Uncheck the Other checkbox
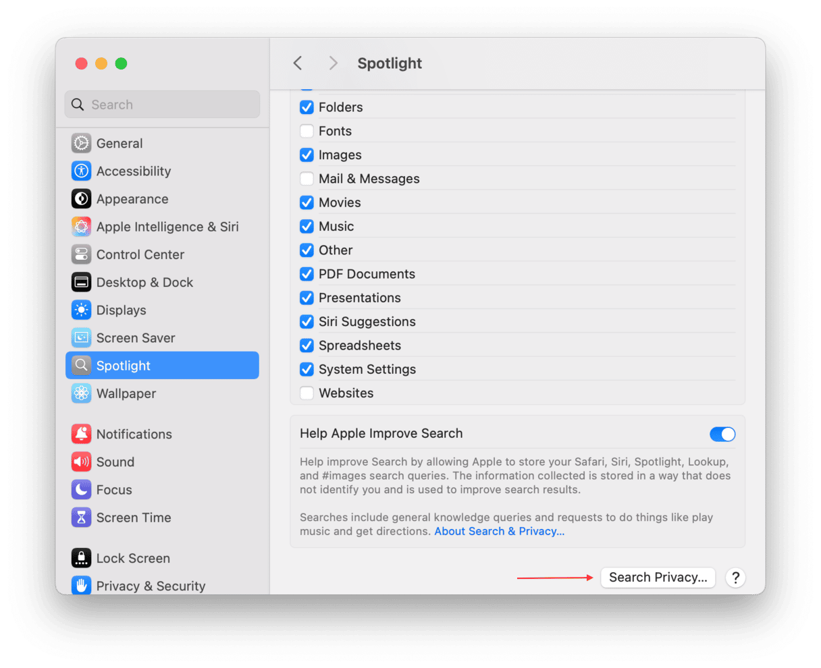The height and width of the screenshot is (668, 821). [307, 250]
